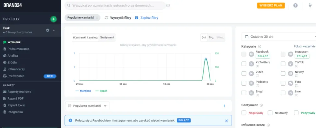This screenshot has height=128, width=316.
Task: Open Analiza in the sidebar
Action: [13, 56]
